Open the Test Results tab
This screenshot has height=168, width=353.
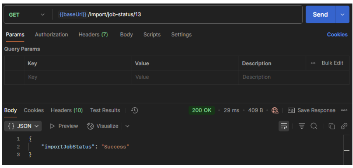coord(105,110)
